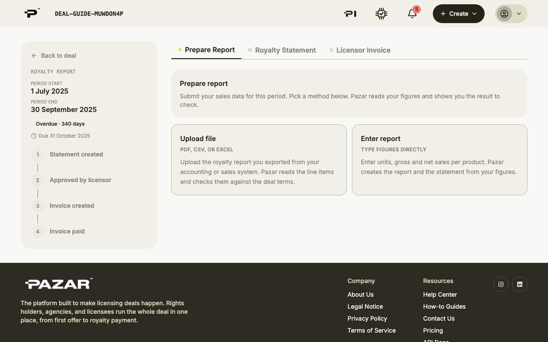The height and width of the screenshot is (342, 548).
Task: Expand the Create dropdown button
Action: 459,14
